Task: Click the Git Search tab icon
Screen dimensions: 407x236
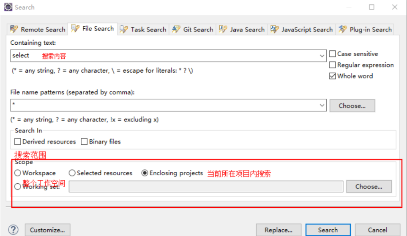Action: click(x=176, y=29)
